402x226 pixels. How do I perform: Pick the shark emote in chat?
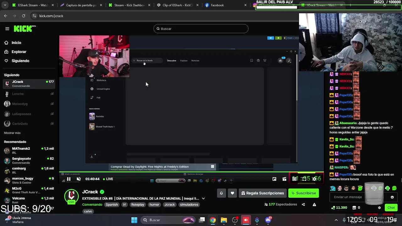[333, 188]
